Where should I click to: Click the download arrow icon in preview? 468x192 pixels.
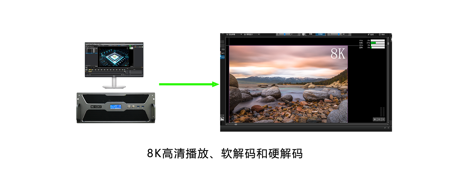point(379,119)
